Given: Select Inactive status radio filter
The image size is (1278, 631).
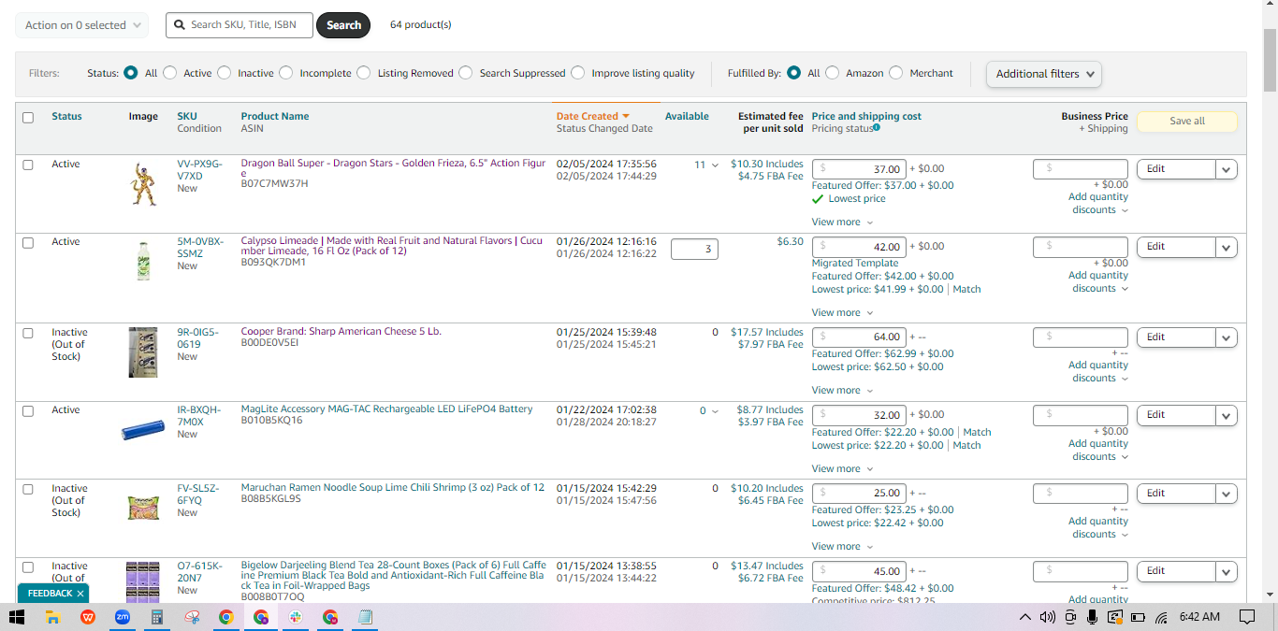Looking at the screenshot, I should (x=225, y=73).
